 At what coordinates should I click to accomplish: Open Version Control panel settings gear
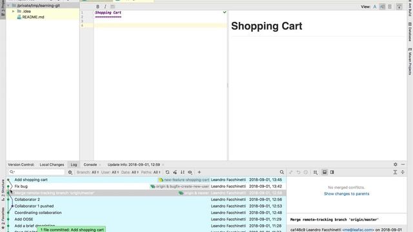(396, 164)
